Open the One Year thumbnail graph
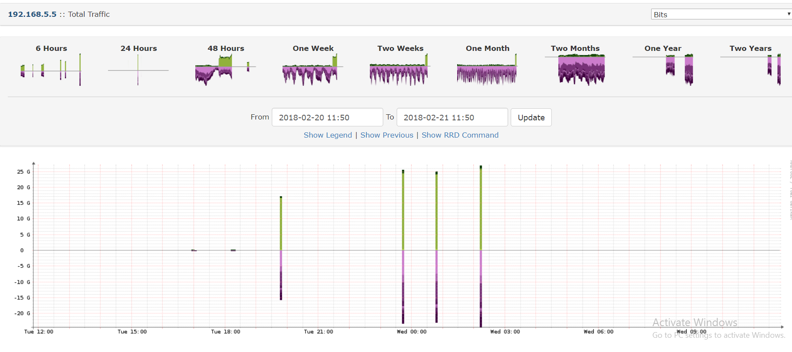This screenshot has height=352, width=792. pos(663,69)
